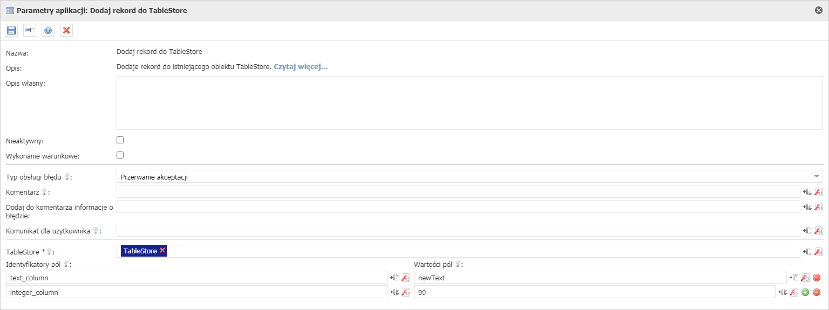Viewport: 829px width, 310px height.
Task: Remove the TableStore tag with its X
Action: coord(162,251)
